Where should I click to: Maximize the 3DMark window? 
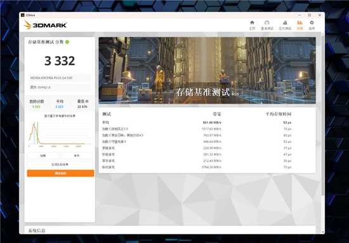point(310,15)
